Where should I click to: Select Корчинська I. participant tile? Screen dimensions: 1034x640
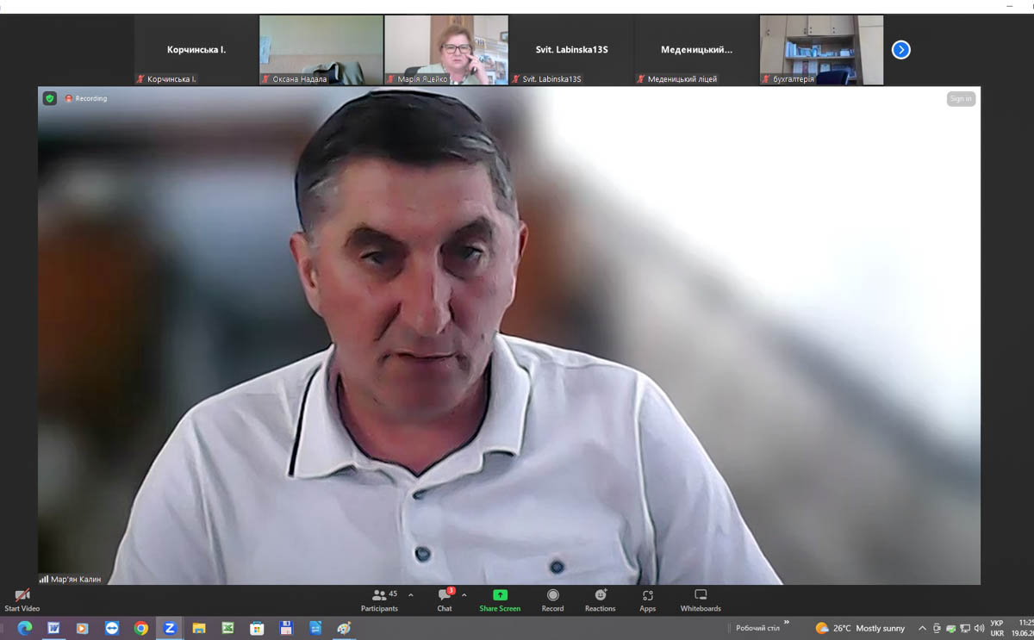196,50
